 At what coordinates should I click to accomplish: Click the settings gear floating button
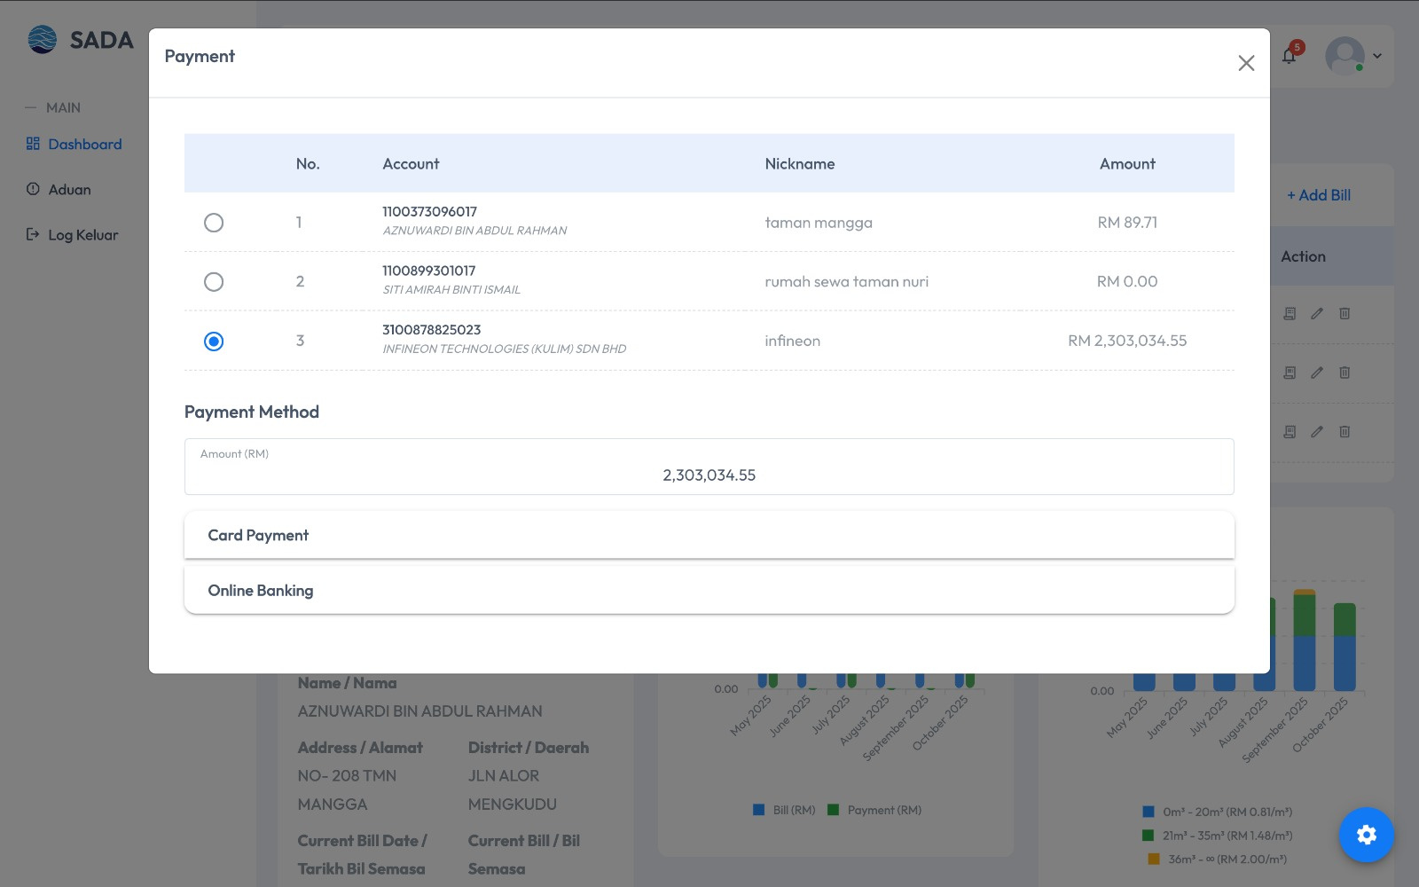click(1367, 835)
